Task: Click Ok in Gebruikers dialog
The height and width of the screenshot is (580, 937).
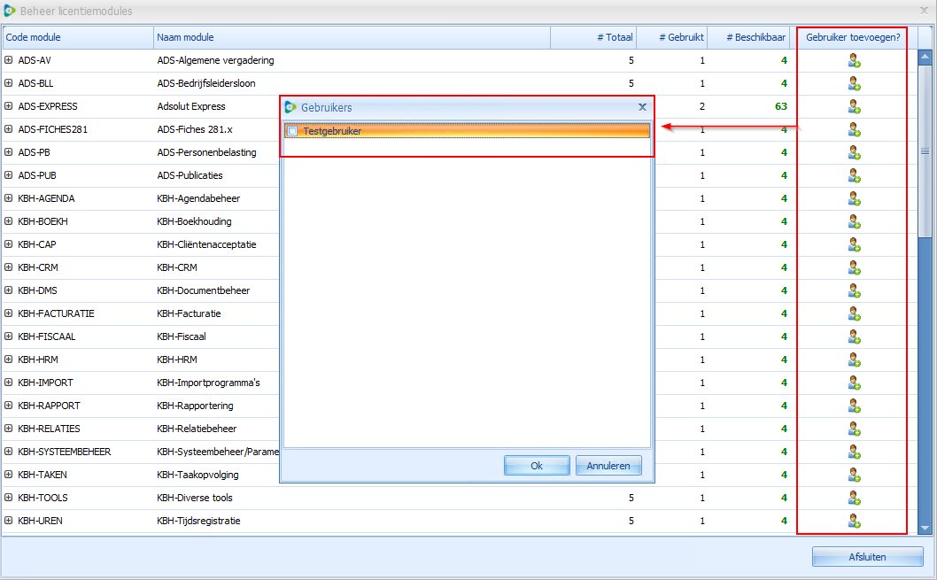Action: tap(536, 466)
